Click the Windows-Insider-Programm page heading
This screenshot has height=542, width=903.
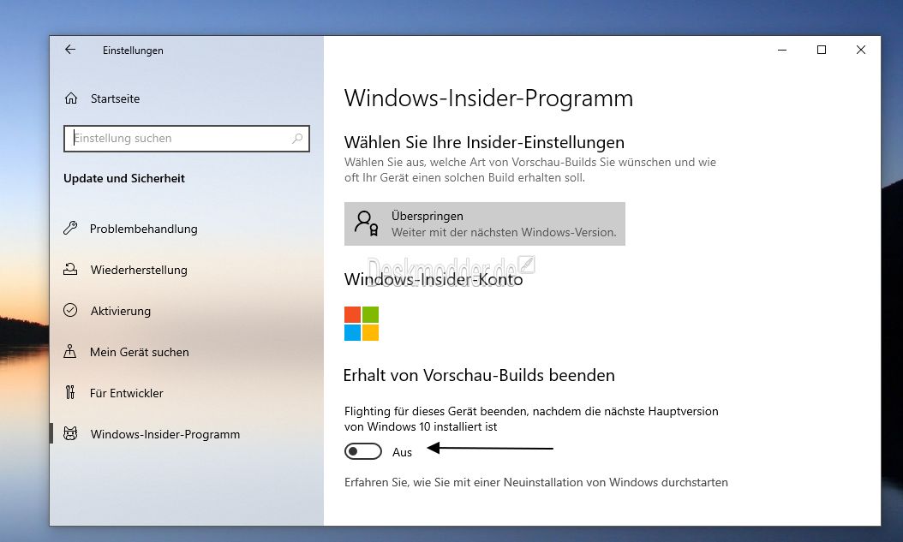(488, 98)
